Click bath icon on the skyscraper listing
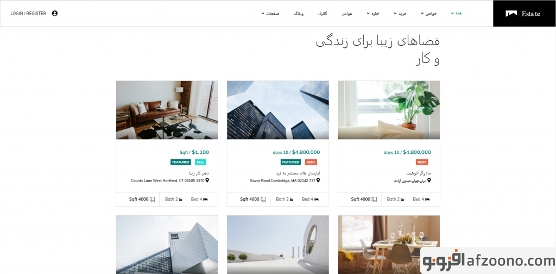 click(292, 200)
